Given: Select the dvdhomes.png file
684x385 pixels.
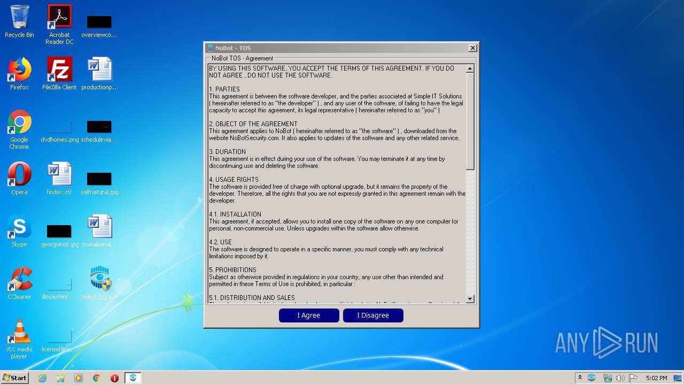Looking at the screenshot, I should point(59,132).
